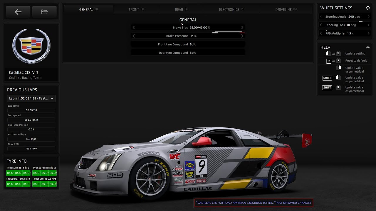
Task: Click the TYRE INFO heading
Action: pos(17,161)
